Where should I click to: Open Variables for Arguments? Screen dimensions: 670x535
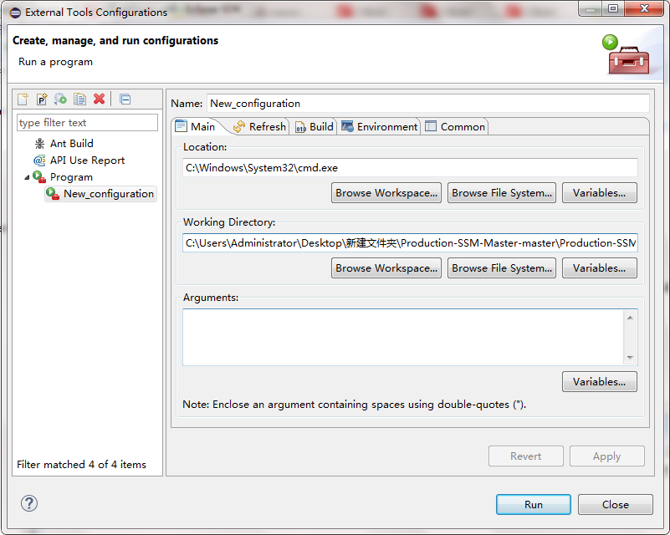point(599,382)
